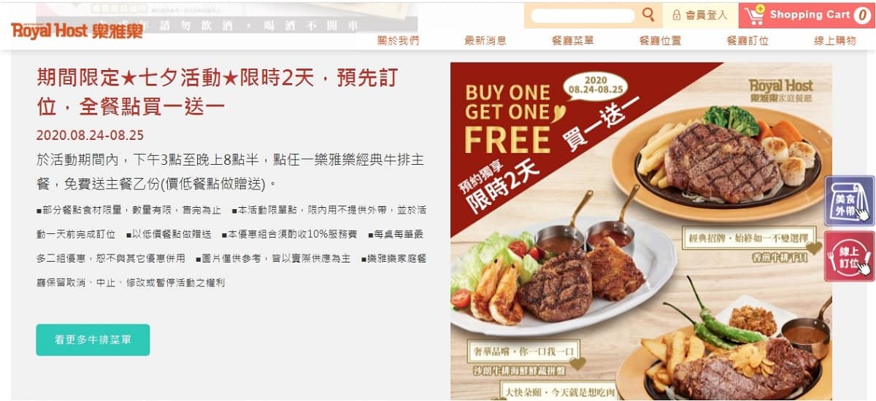Click the search magnifier icon

point(648,15)
